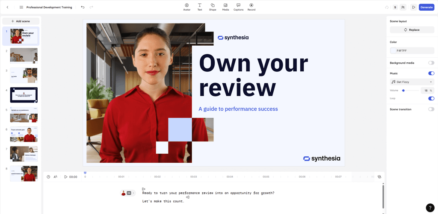Click the script line starting 'Ready to turn'
Viewport: 438px width, 214px height.
208,193
